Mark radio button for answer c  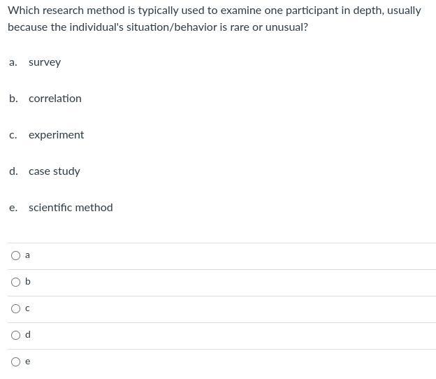(15, 308)
